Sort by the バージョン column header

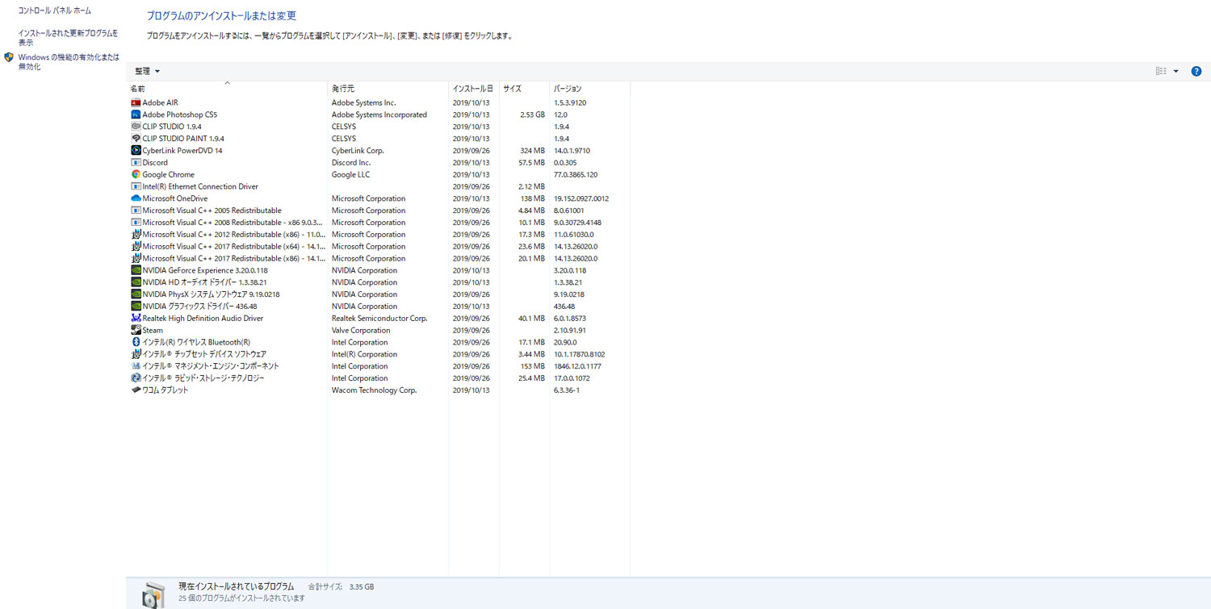point(590,88)
